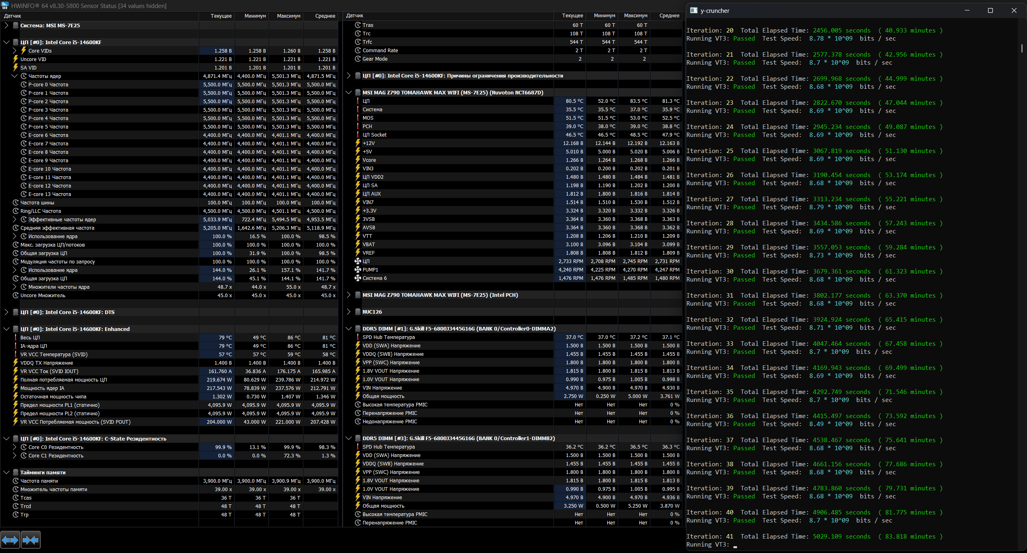The height and width of the screenshot is (553, 1027).
Task: Expand the Core VIDs sub-tree
Action: coord(14,51)
